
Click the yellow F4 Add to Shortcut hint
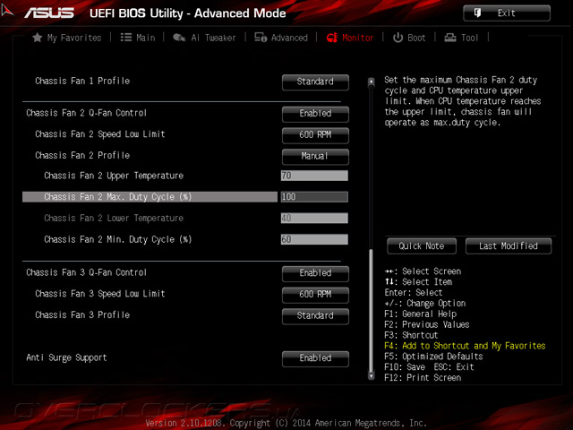click(x=465, y=346)
